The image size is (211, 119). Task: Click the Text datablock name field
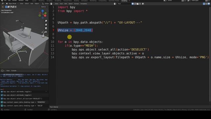coord(124,4)
